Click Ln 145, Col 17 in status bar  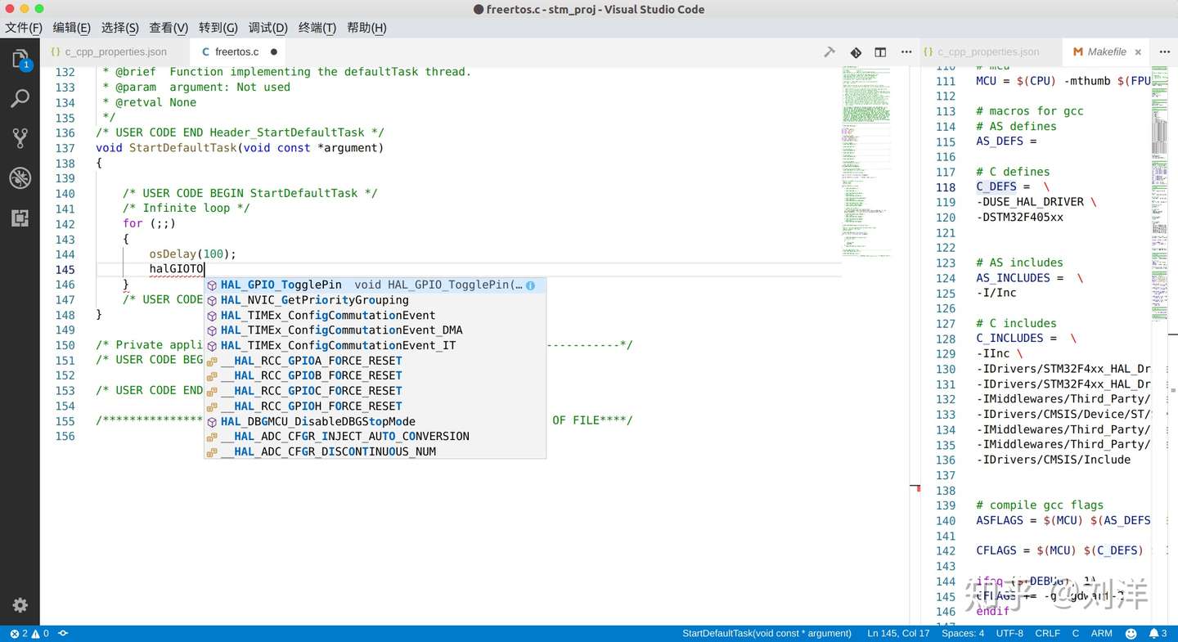pyautogui.click(x=898, y=633)
